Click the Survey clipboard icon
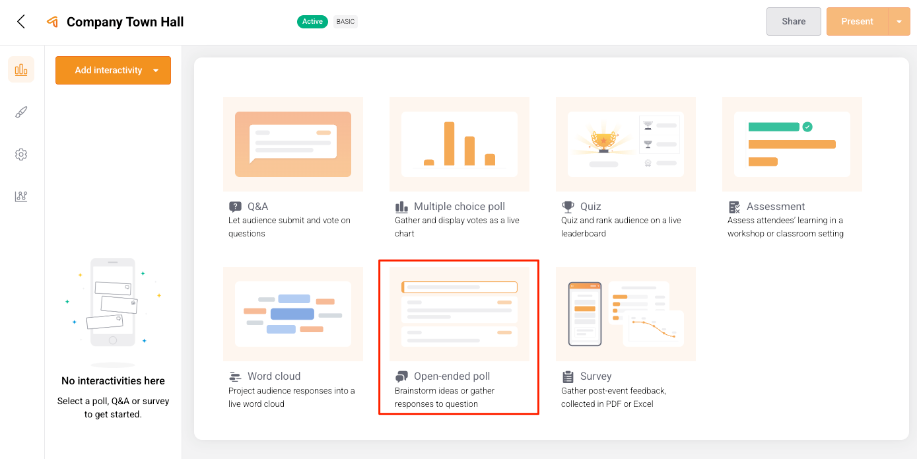Viewport: 917px width, 459px height. pyautogui.click(x=569, y=376)
